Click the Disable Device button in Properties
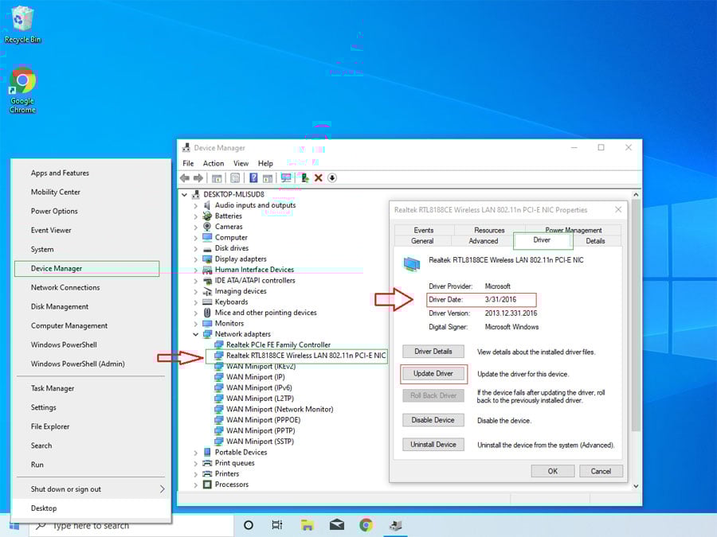The width and height of the screenshot is (717, 537). 433,420
